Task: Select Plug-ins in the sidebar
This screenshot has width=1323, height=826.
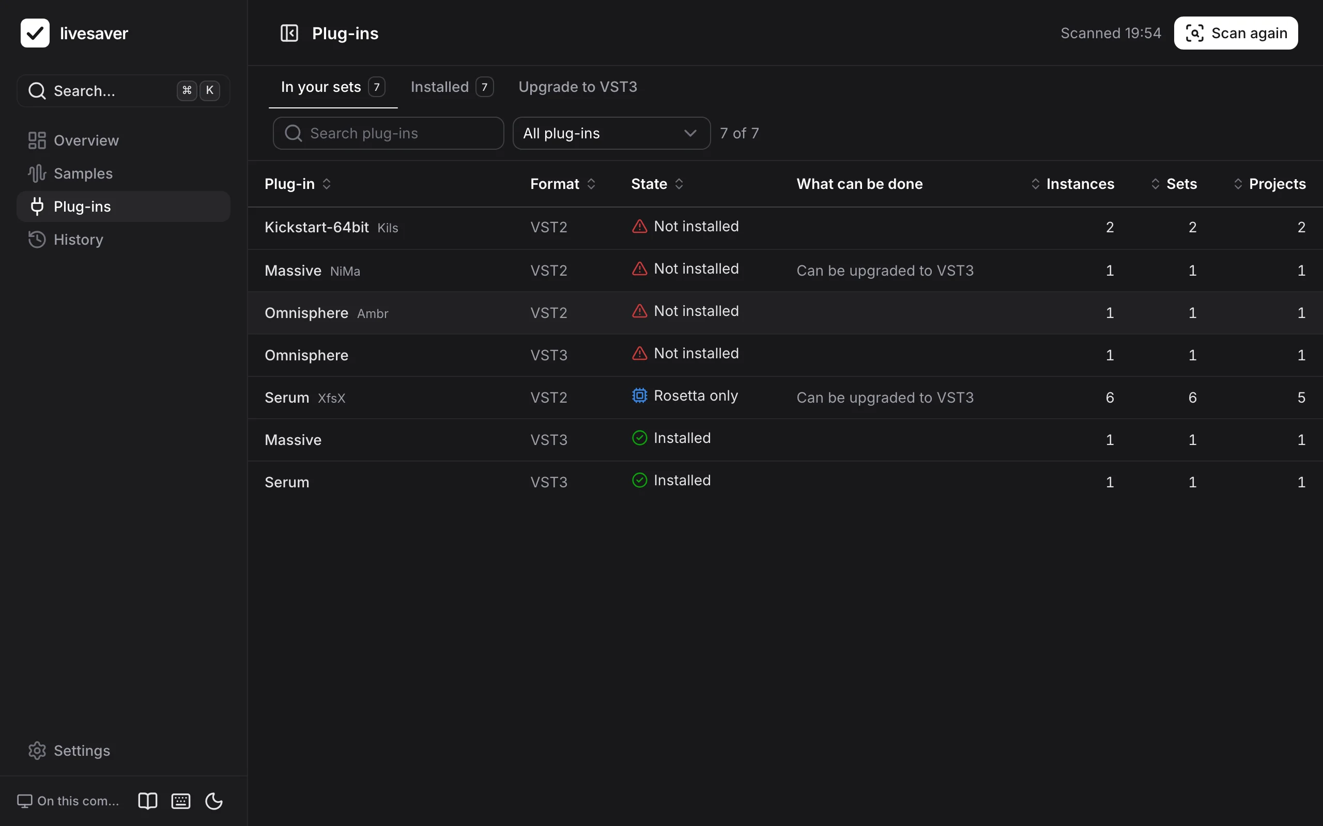Action: coord(124,206)
